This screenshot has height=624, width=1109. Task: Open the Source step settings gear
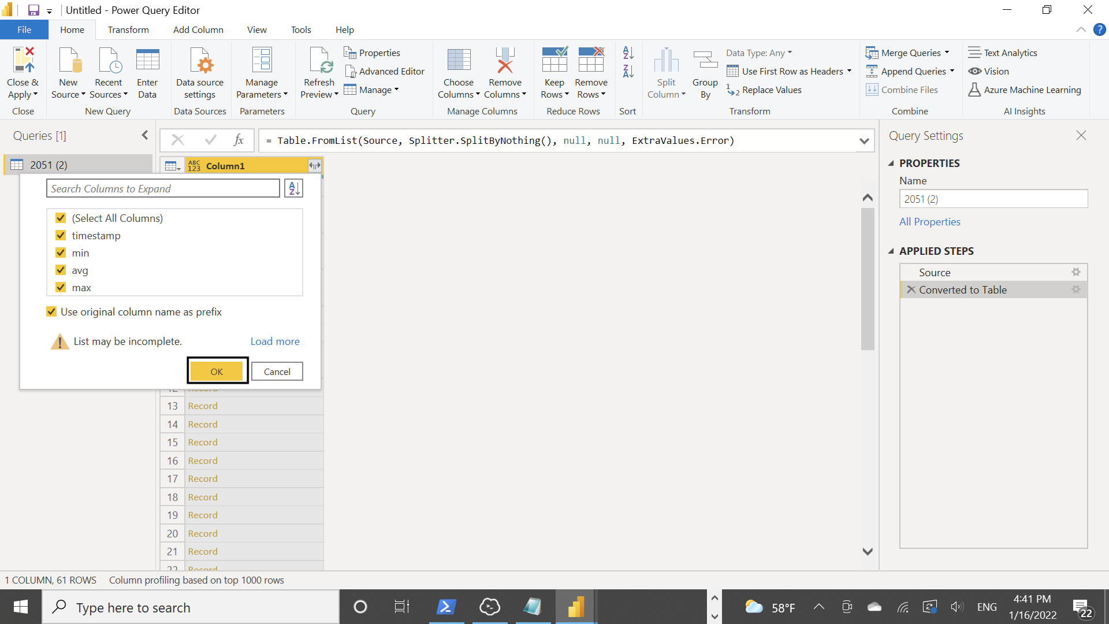click(x=1076, y=272)
